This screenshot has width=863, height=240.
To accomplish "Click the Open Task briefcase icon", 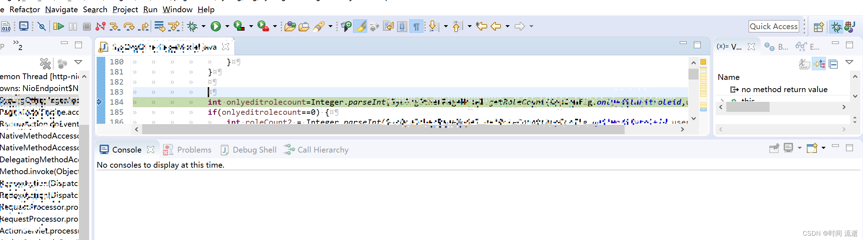I will tap(304, 26).
